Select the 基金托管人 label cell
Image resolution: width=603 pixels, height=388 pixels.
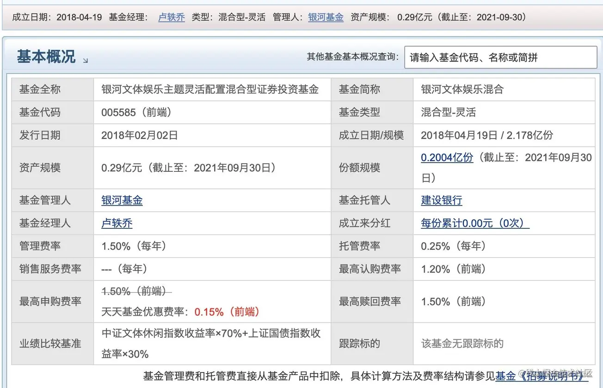pos(372,200)
